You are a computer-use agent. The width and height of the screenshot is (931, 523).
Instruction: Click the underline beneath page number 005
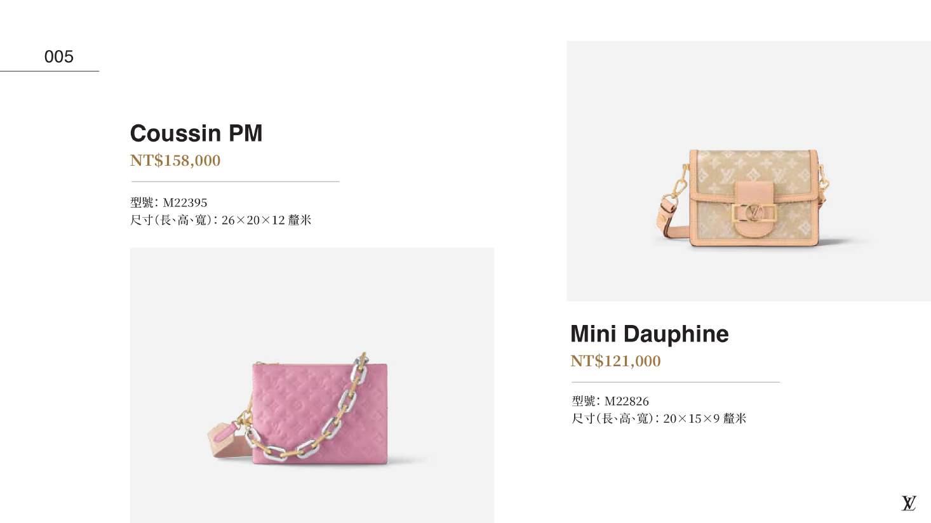50,71
